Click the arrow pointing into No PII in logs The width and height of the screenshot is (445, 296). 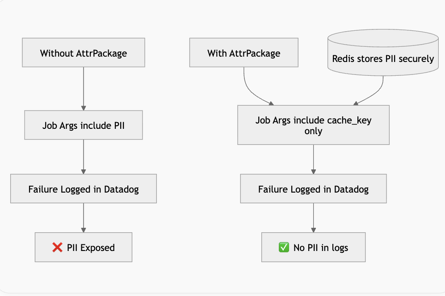click(x=313, y=218)
